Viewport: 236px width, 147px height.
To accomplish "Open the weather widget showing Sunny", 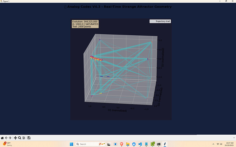I will coord(7,144).
